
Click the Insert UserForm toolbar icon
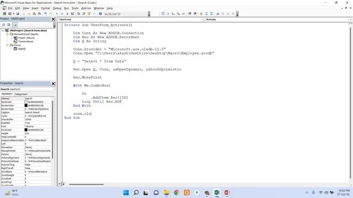coord(10,14)
